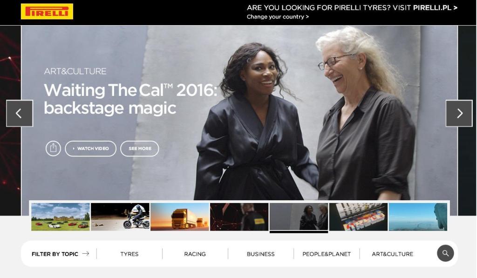Play the Watch Video button

tap(91, 149)
